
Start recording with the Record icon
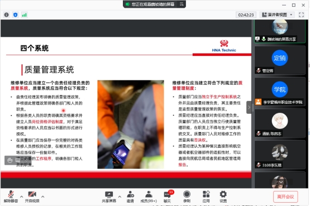(187, 197)
